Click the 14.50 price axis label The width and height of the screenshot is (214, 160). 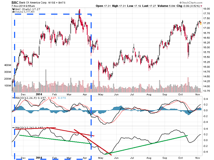206,76
